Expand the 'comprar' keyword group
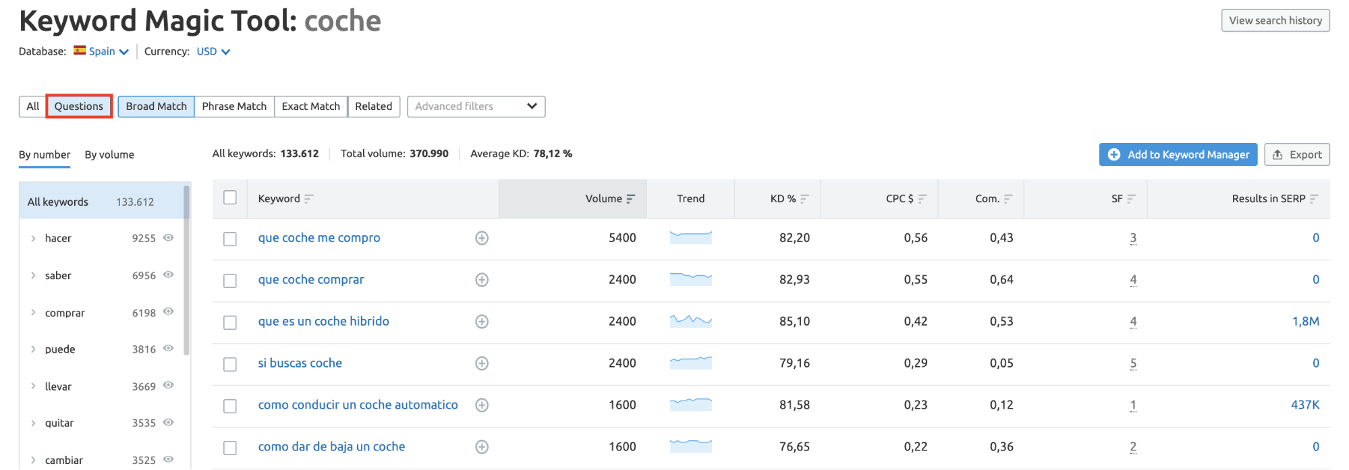This screenshot has width=1349, height=470. click(x=33, y=313)
